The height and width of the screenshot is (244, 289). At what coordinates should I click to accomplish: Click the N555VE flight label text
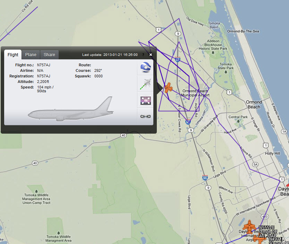[266, 228]
